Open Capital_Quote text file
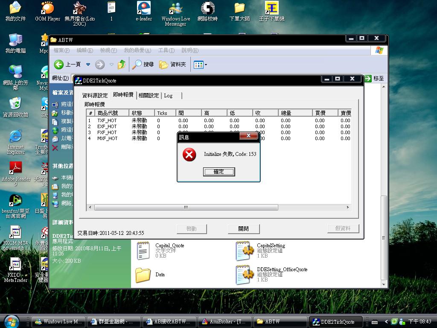Viewport: 437px width, 328px height. pyautogui.click(x=160, y=250)
